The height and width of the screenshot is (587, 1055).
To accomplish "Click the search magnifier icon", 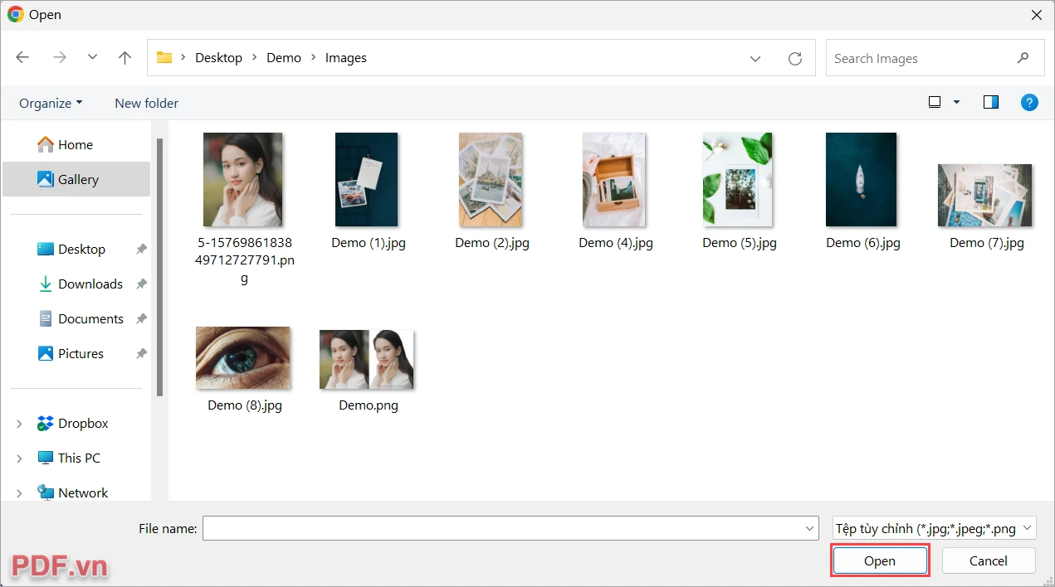I will click(x=1023, y=58).
